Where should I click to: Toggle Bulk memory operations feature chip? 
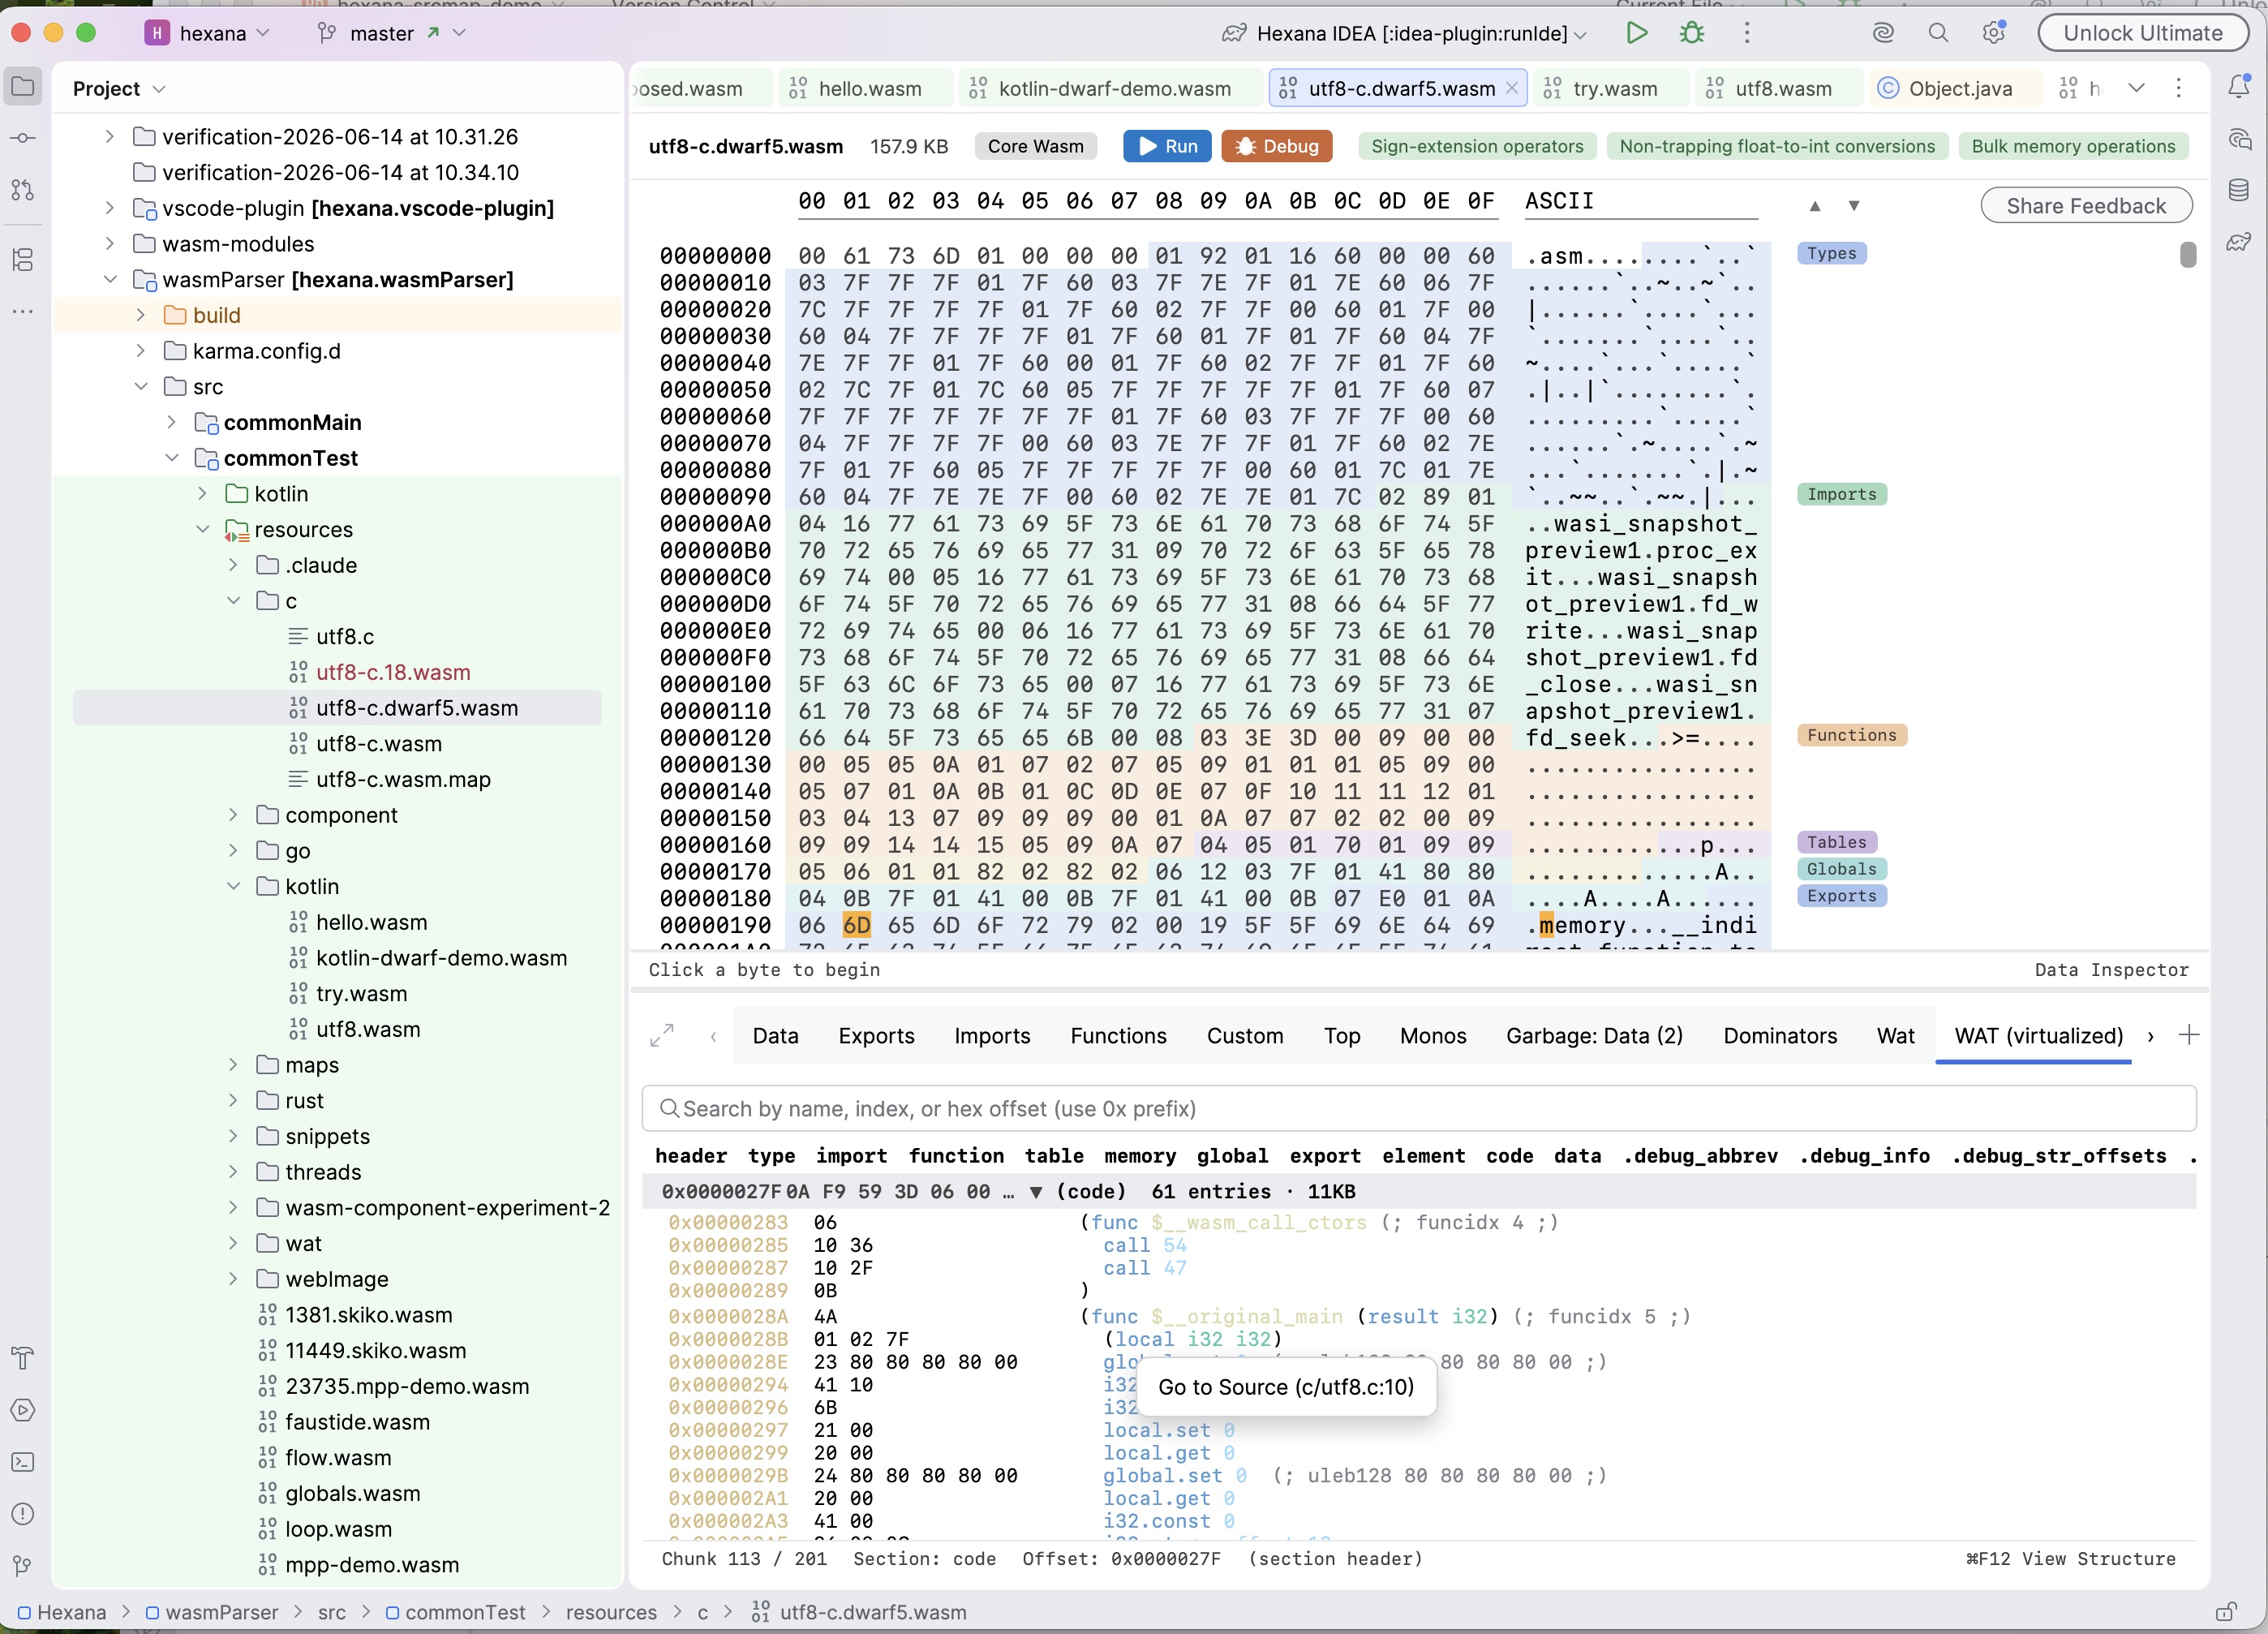pyautogui.click(x=2073, y=146)
